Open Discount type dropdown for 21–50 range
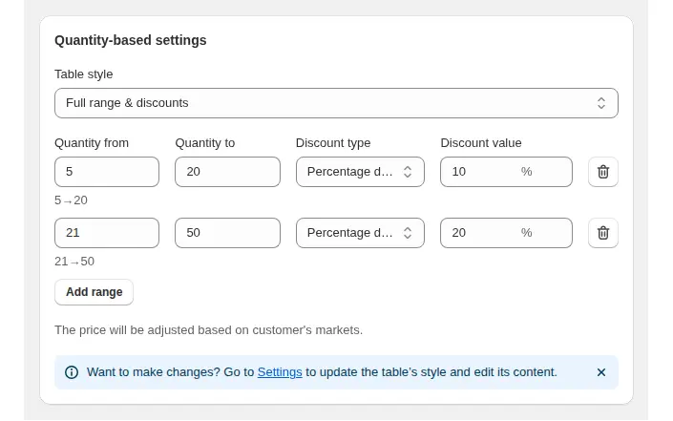Viewport: 673px width, 421px height. click(360, 233)
